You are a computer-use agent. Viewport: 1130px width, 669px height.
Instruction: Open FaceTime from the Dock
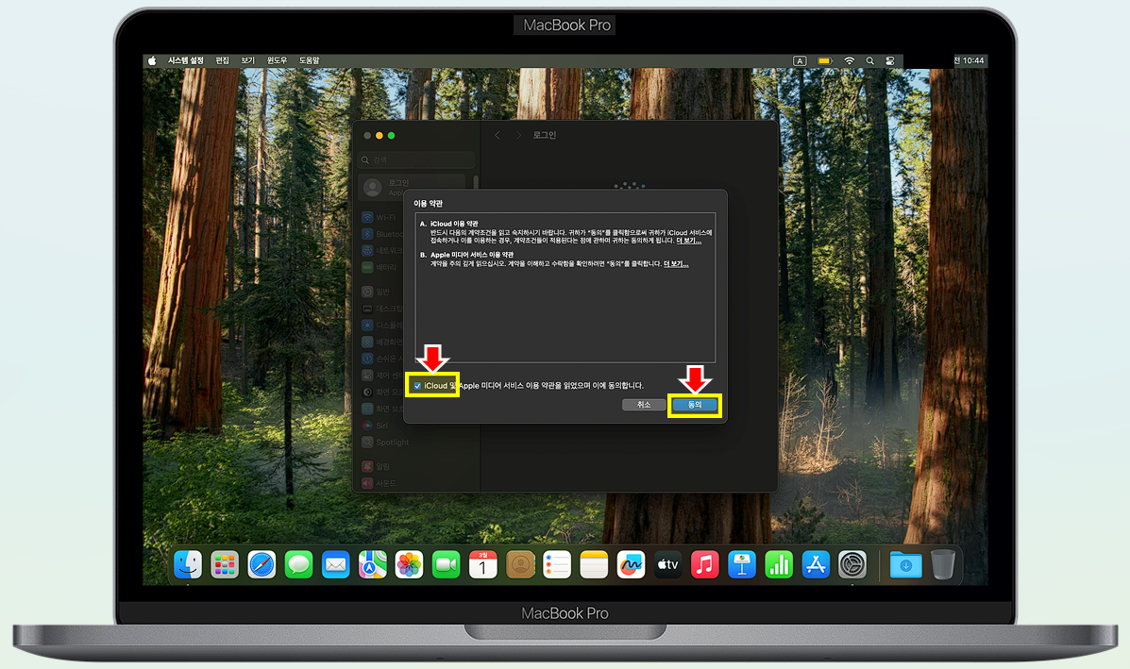pos(447,564)
